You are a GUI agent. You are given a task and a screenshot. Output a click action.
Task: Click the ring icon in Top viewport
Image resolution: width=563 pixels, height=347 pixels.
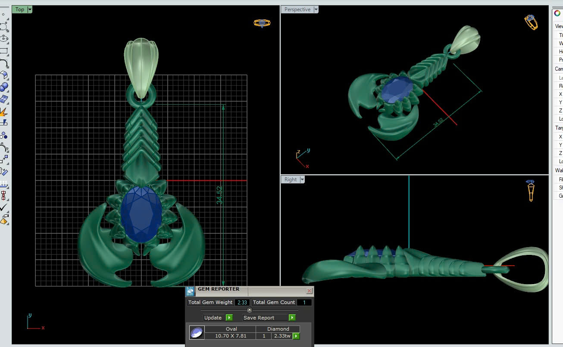[262, 23]
